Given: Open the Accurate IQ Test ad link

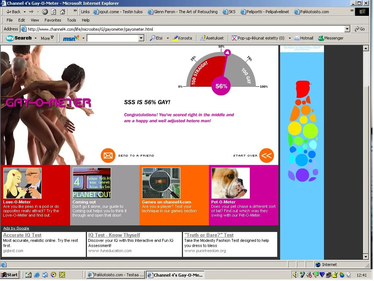Looking at the screenshot, I should click(x=22, y=235).
